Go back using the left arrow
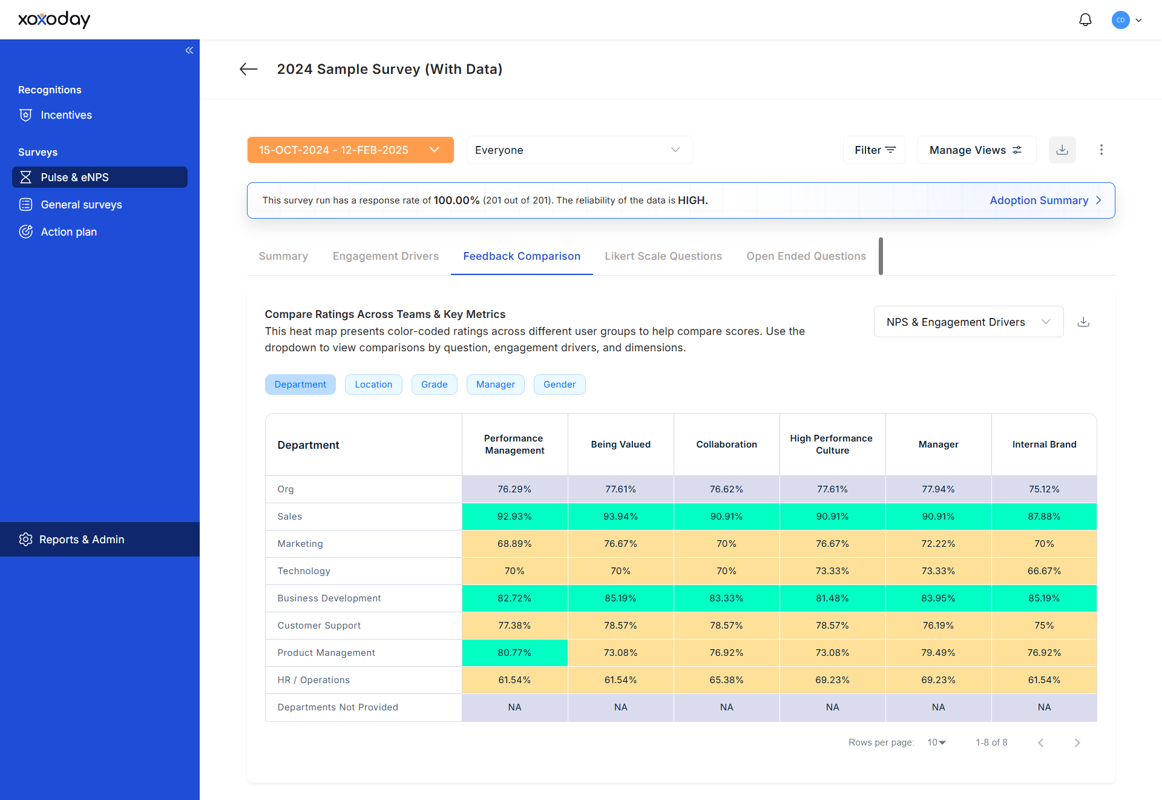Screen dimensions: 1162x800 (x=249, y=69)
